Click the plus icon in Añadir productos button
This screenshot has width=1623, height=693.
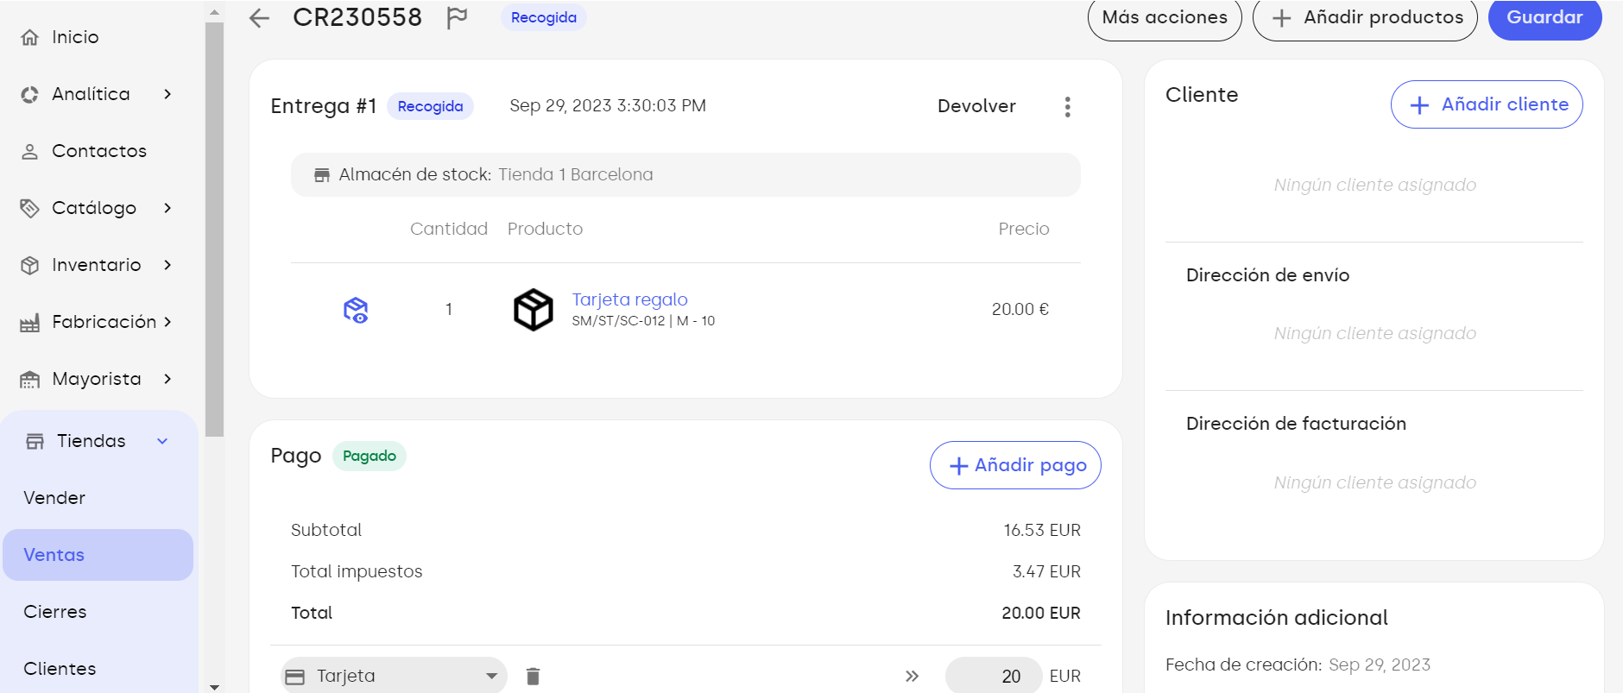[x=1282, y=18]
